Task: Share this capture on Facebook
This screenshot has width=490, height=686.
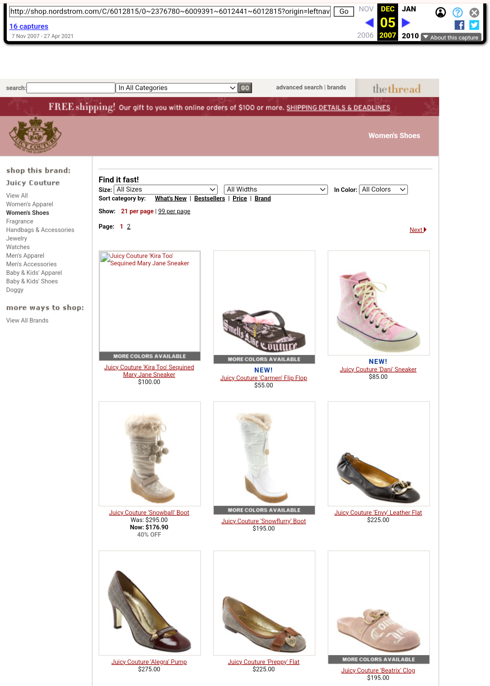Action: click(x=459, y=25)
